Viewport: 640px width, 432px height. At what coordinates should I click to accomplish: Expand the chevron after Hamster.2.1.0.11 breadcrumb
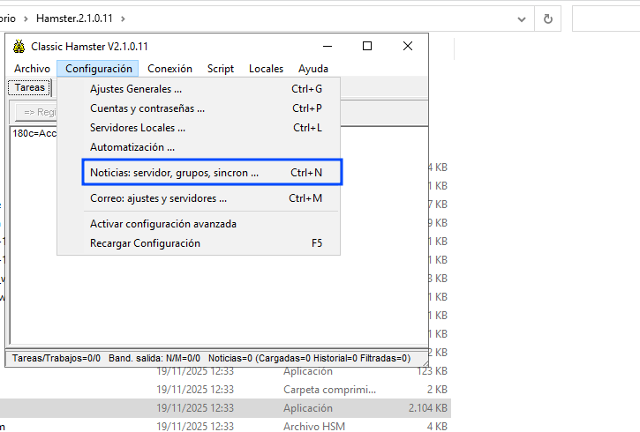123,19
